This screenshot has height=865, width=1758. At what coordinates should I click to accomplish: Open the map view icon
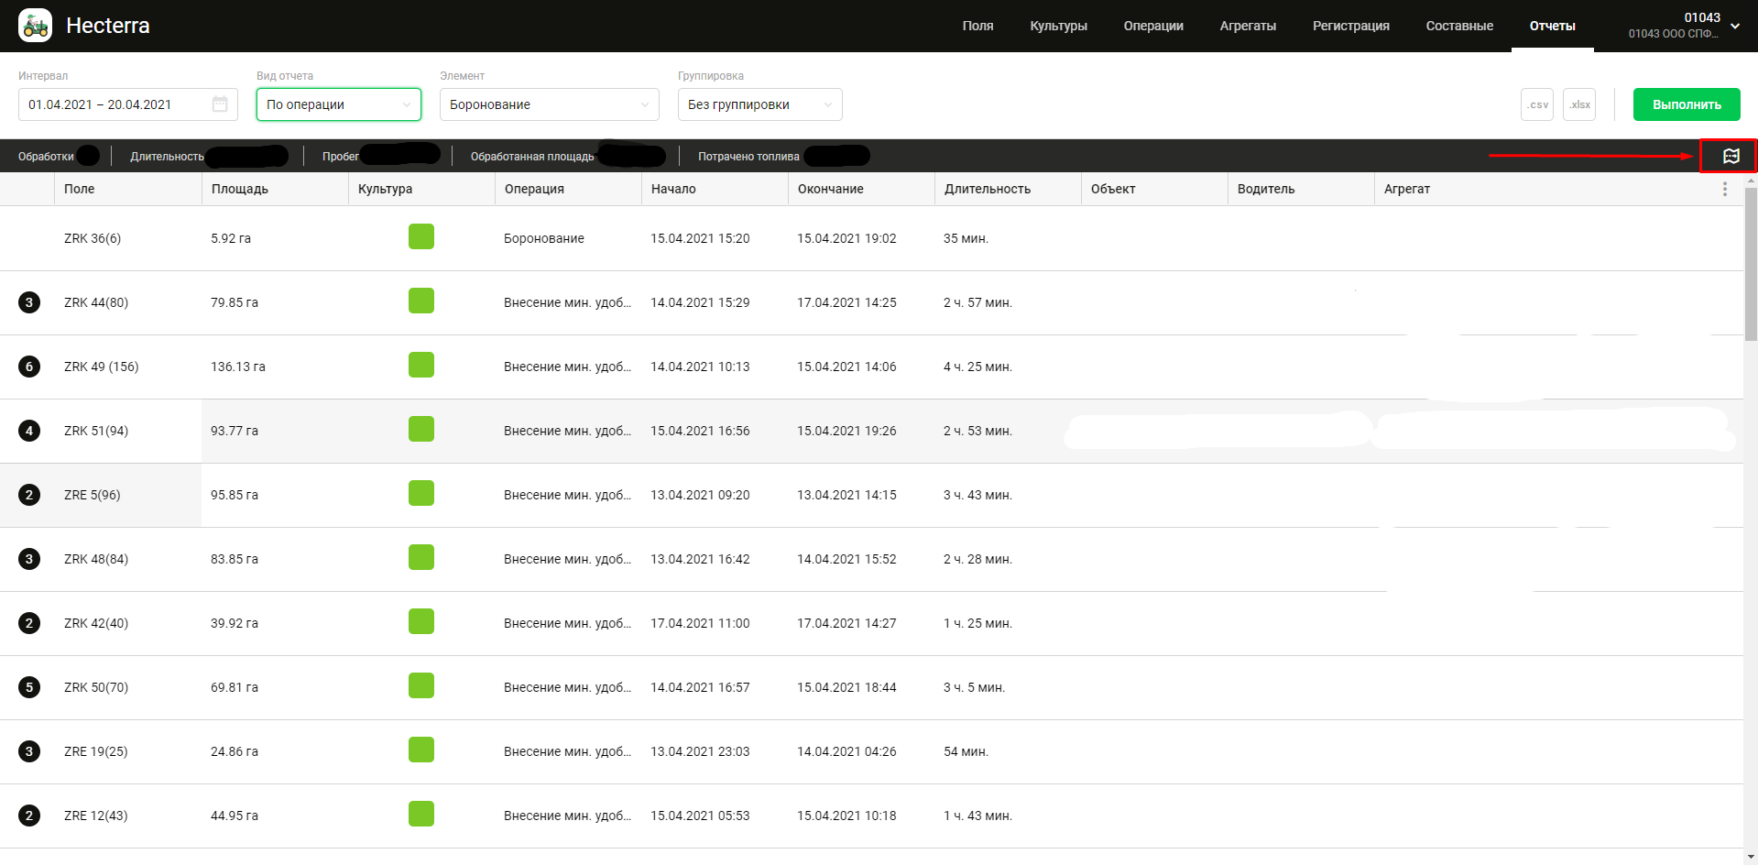(1731, 156)
